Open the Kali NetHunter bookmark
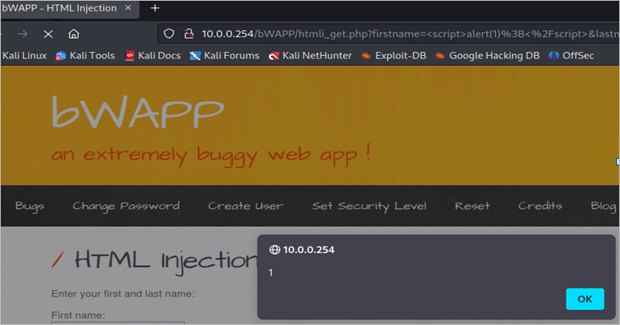 310,56
